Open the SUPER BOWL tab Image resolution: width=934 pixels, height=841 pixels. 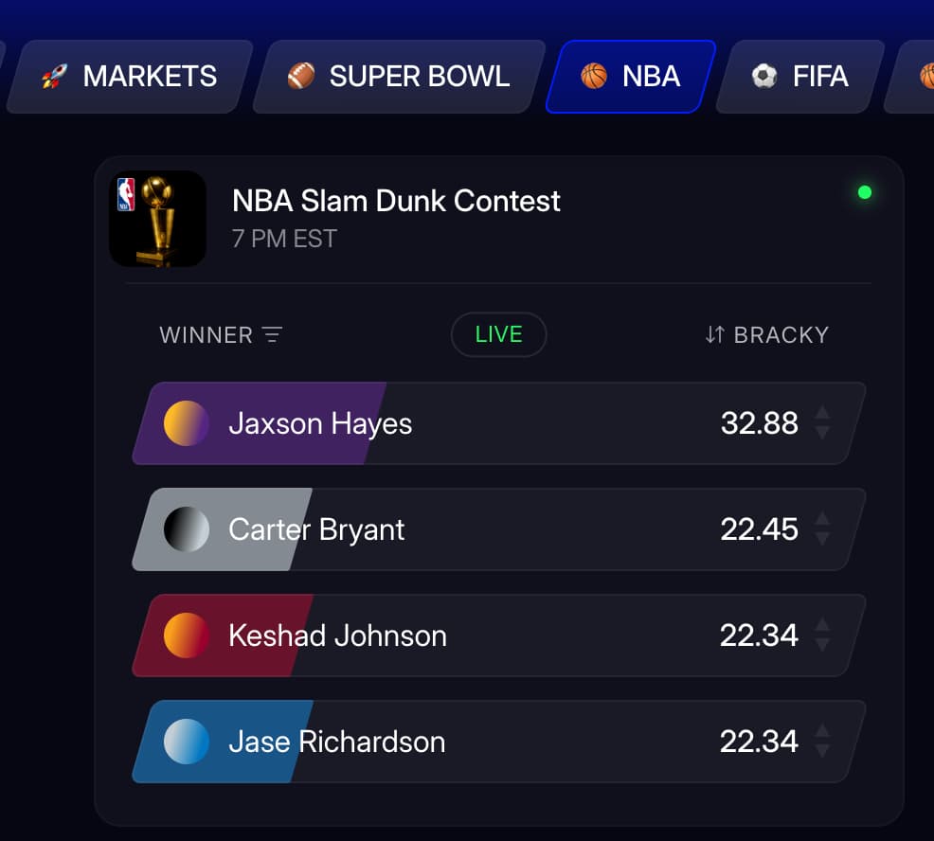400,77
